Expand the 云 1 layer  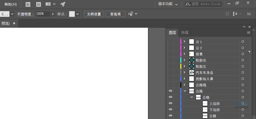tap(184, 42)
